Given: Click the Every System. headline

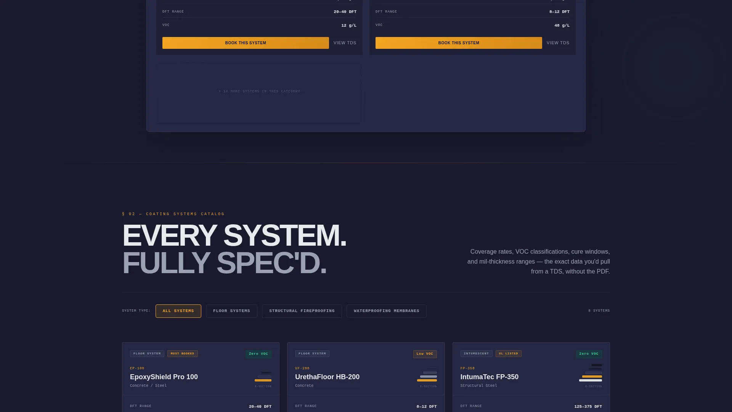Looking at the screenshot, I should (x=234, y=236).
